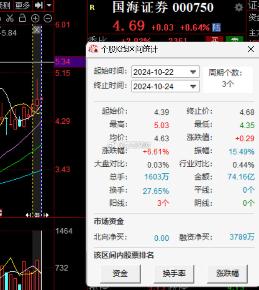The width and height of the screenshot is (259, 290).
Task: Toggle the lock icon in chart toolbar
Action: click(x=23, y=18)
